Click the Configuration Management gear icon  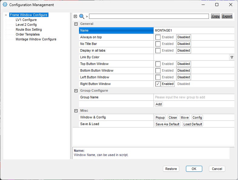5,5
